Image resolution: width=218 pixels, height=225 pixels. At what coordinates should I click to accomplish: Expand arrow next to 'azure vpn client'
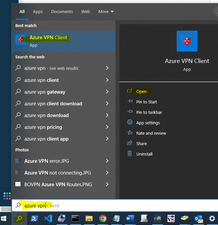tap(107, 80)
